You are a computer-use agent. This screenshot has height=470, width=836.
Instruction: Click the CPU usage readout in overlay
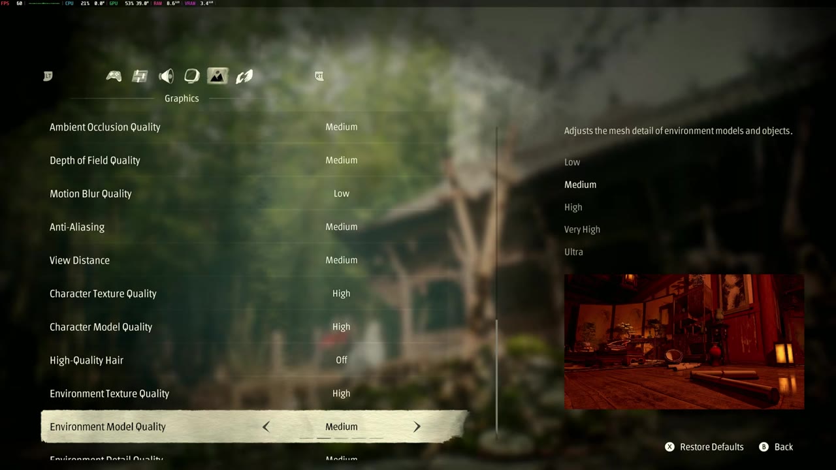[x=84, y=3]
